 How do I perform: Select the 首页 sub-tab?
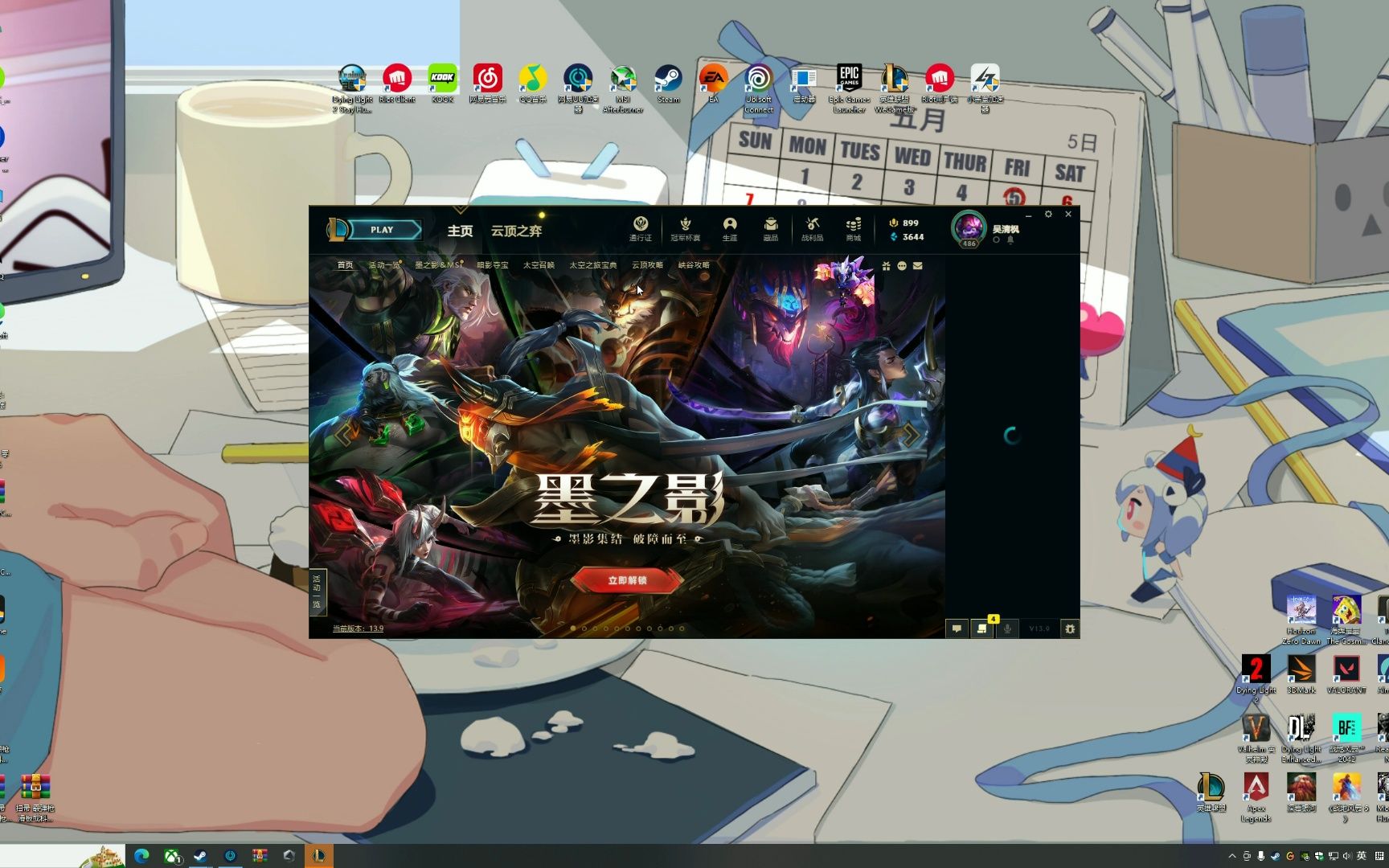[x=345, y=265]
